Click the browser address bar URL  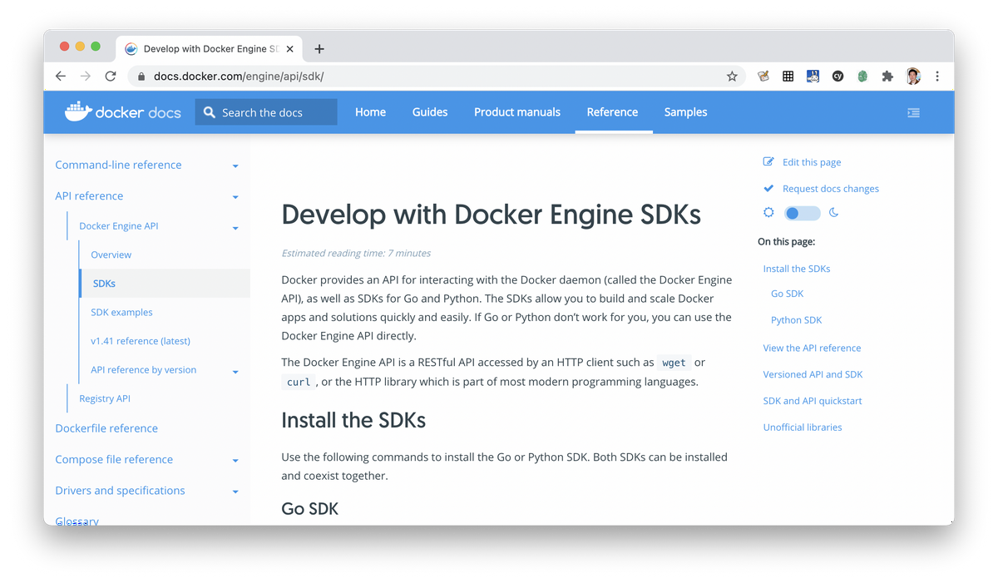[x=239, y=77]
